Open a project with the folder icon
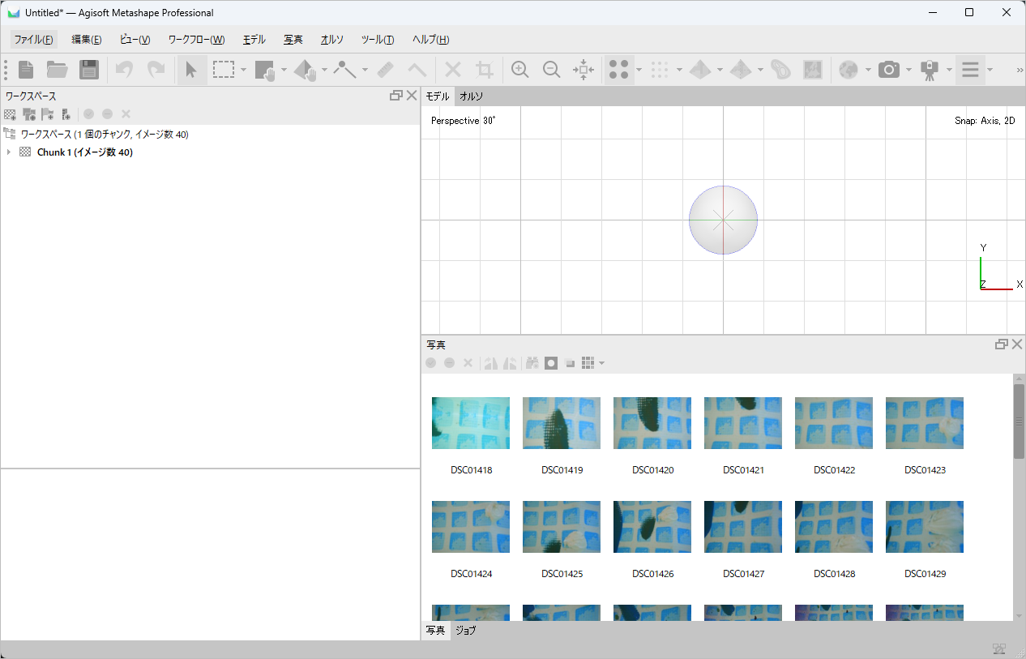This screenshot has width=1026, height=659. pos(57,70)
